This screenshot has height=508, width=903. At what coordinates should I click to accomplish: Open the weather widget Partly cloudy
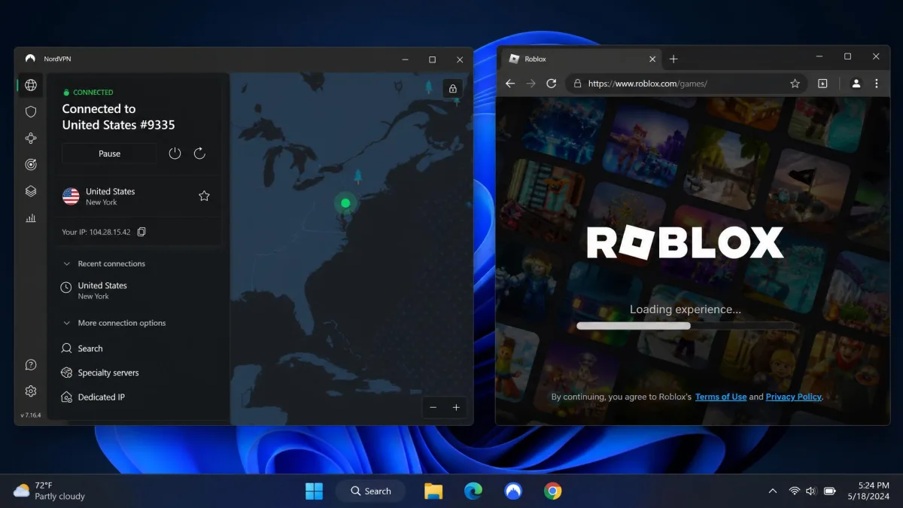tap(50, 491)
